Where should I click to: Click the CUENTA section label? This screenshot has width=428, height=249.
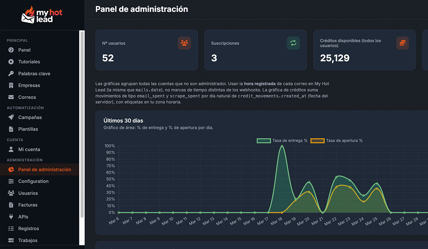[x=15, y=140]
